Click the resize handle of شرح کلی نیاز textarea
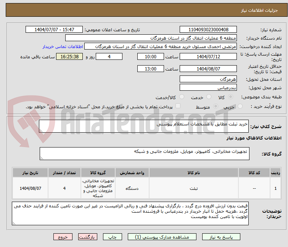 pyautogui.click(x=41, y=130)
